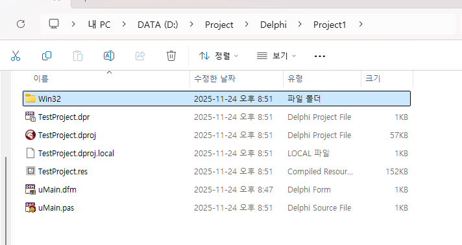This screenshot has width=462, height=245.
Task: Select file name uMain.dfm
Action: point(58,190)
